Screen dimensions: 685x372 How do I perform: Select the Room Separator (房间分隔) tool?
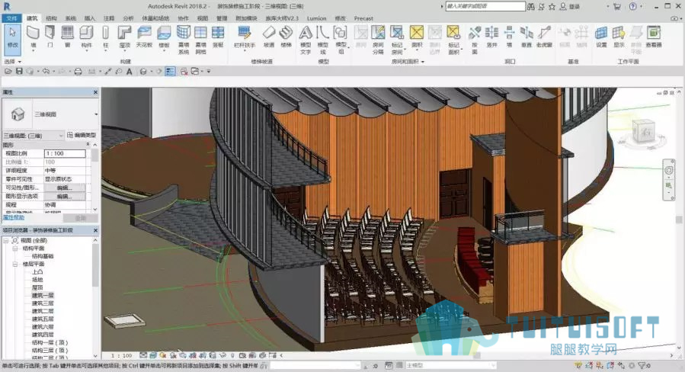click(x=378, y=40)
